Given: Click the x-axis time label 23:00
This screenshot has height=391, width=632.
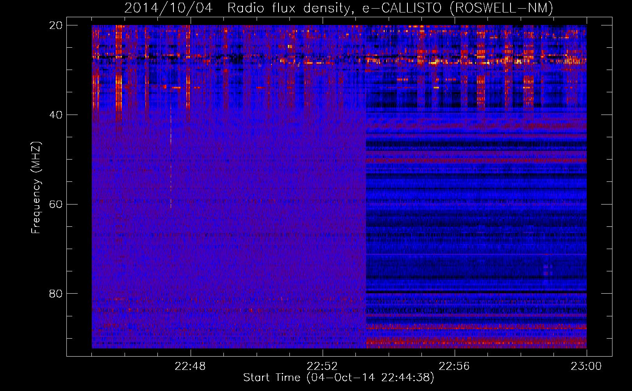Looking at the screenshot, I should pyautogui.click(x=586, y=366).
